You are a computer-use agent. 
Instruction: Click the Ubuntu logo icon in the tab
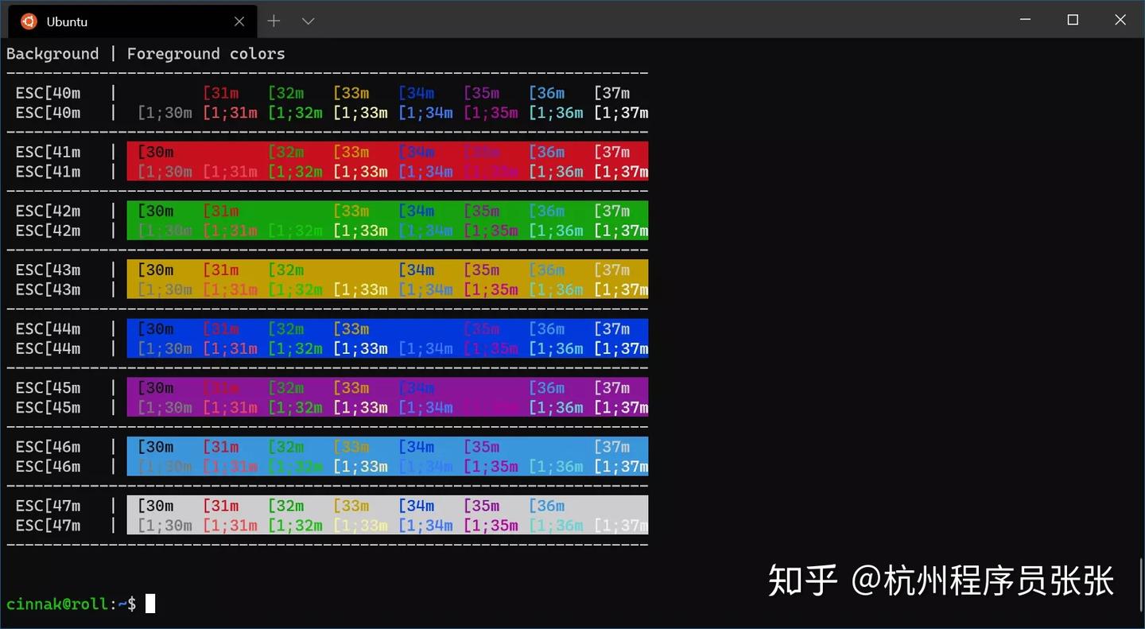pos(29,21)
